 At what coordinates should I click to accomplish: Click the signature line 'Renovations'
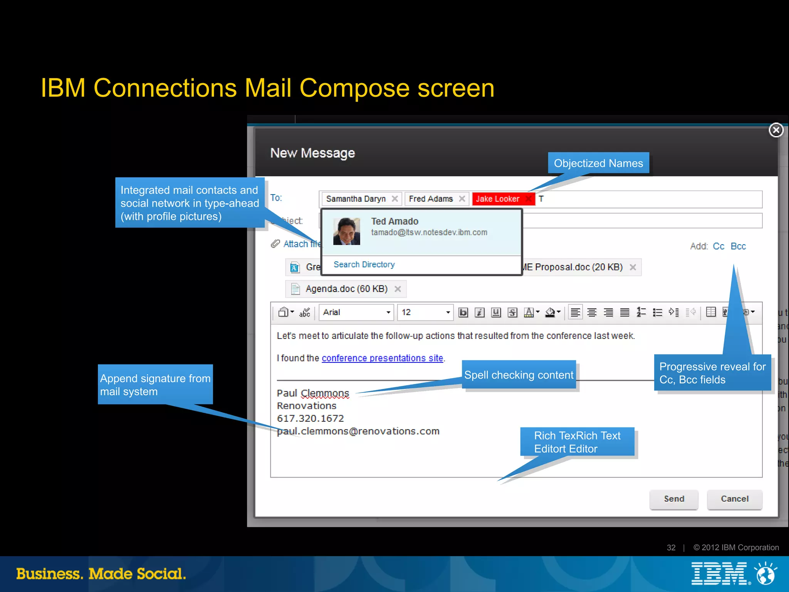coord(307,406)
